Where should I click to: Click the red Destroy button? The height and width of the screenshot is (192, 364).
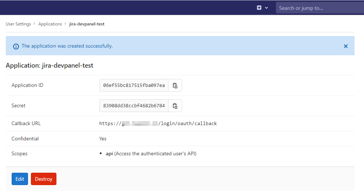click(44, 179)
